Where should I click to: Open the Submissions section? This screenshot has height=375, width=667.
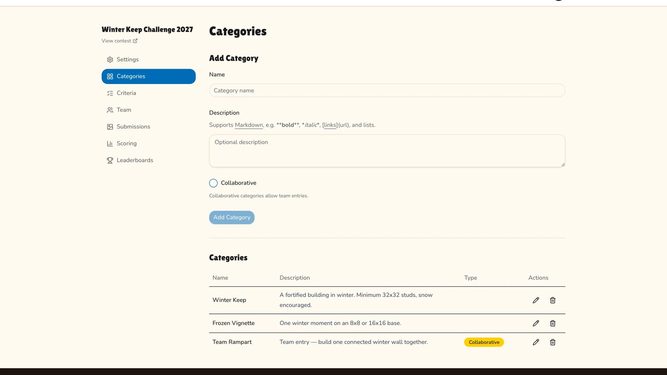[148, 127]
